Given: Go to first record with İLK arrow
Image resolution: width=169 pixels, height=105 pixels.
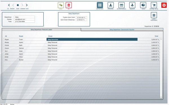Looking at the screenshot, I should point(9,5).
